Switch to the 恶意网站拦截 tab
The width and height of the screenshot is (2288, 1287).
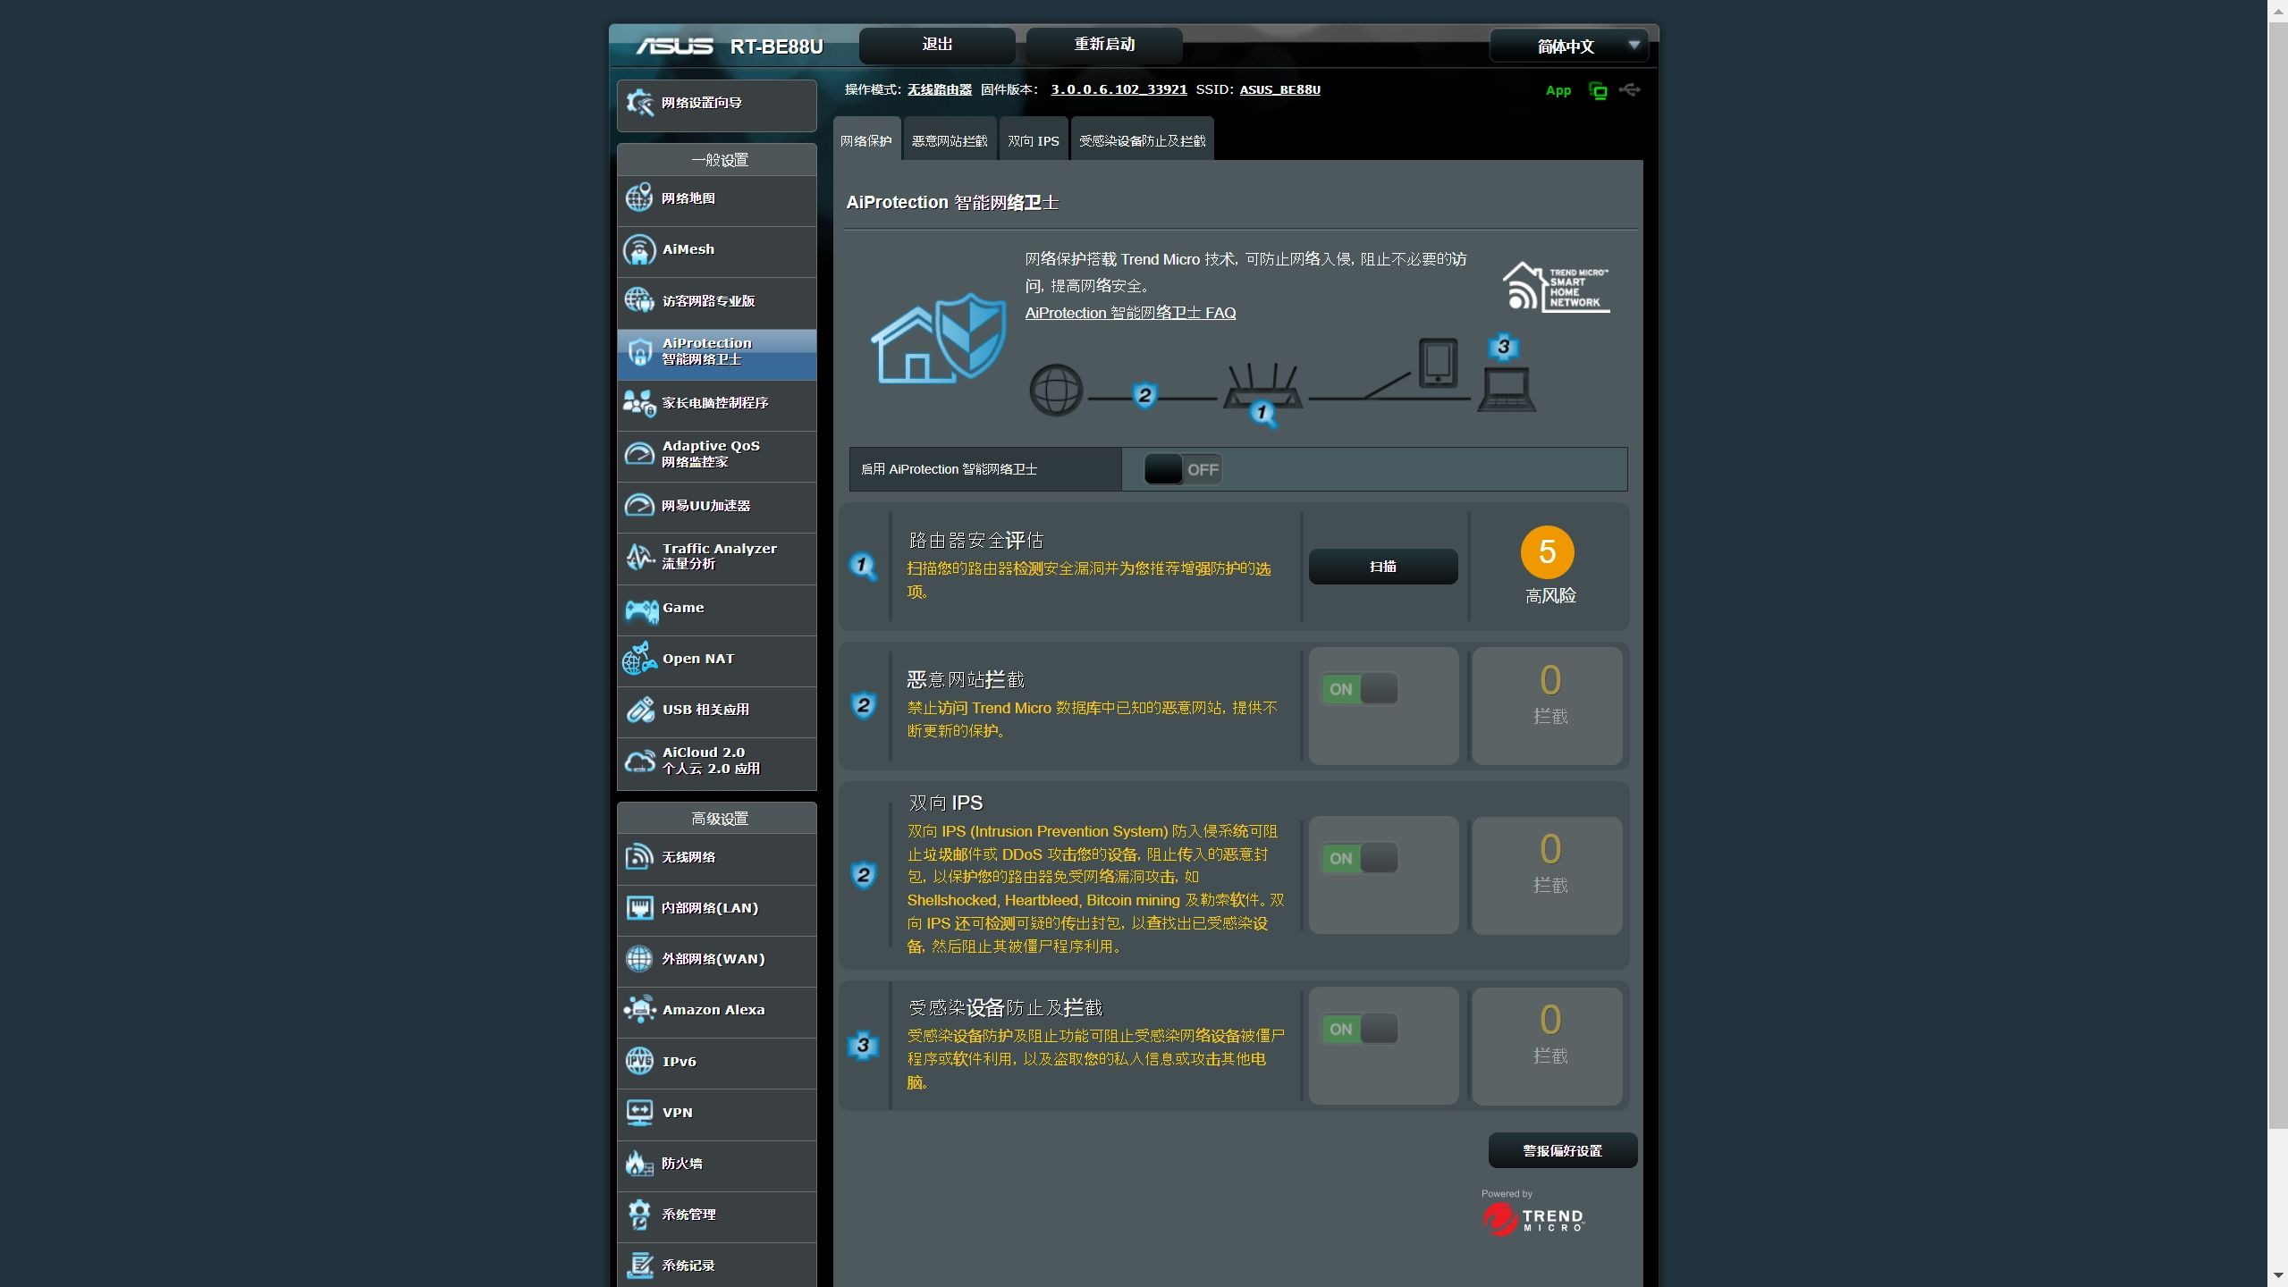tap(950, 140)
